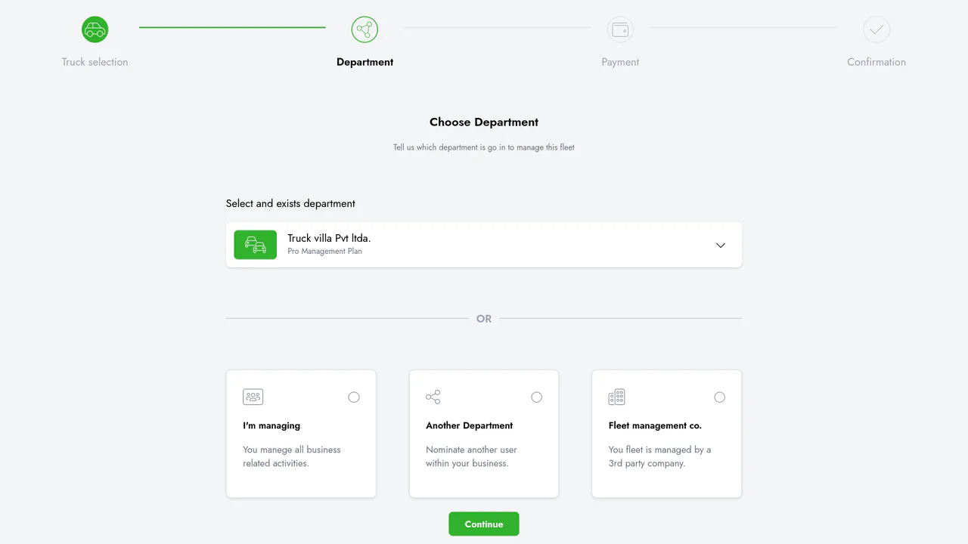The width and height of the screenshot is (968, 544).
Task: Click the 'Fleet management co.' card title
Action: click(x=655, y=425)
